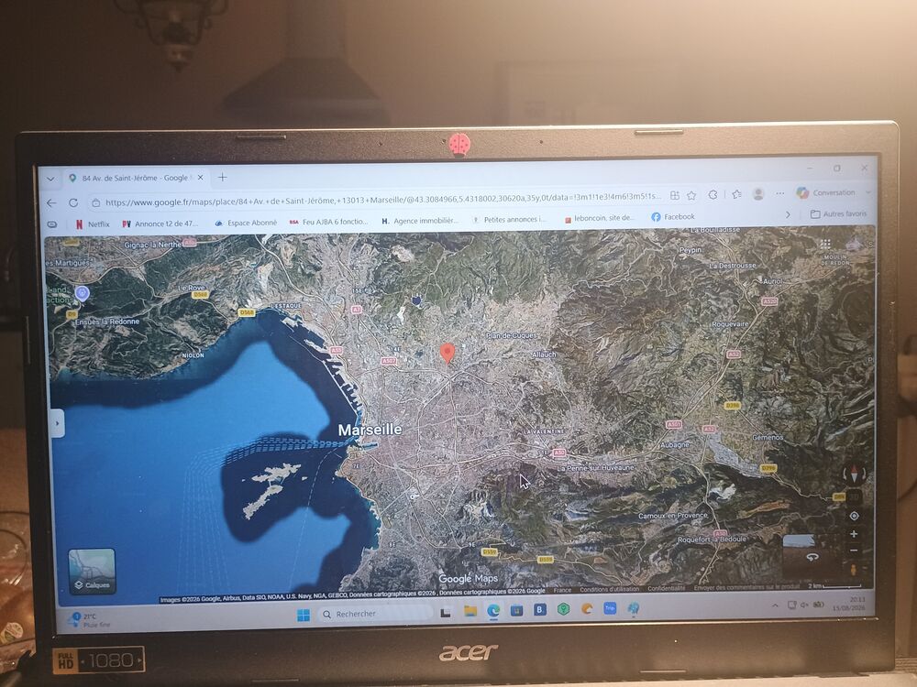This screenshot has height=687, width=917.
Task: Click the Gémenos map label
Action: click(x=768, y=437)
